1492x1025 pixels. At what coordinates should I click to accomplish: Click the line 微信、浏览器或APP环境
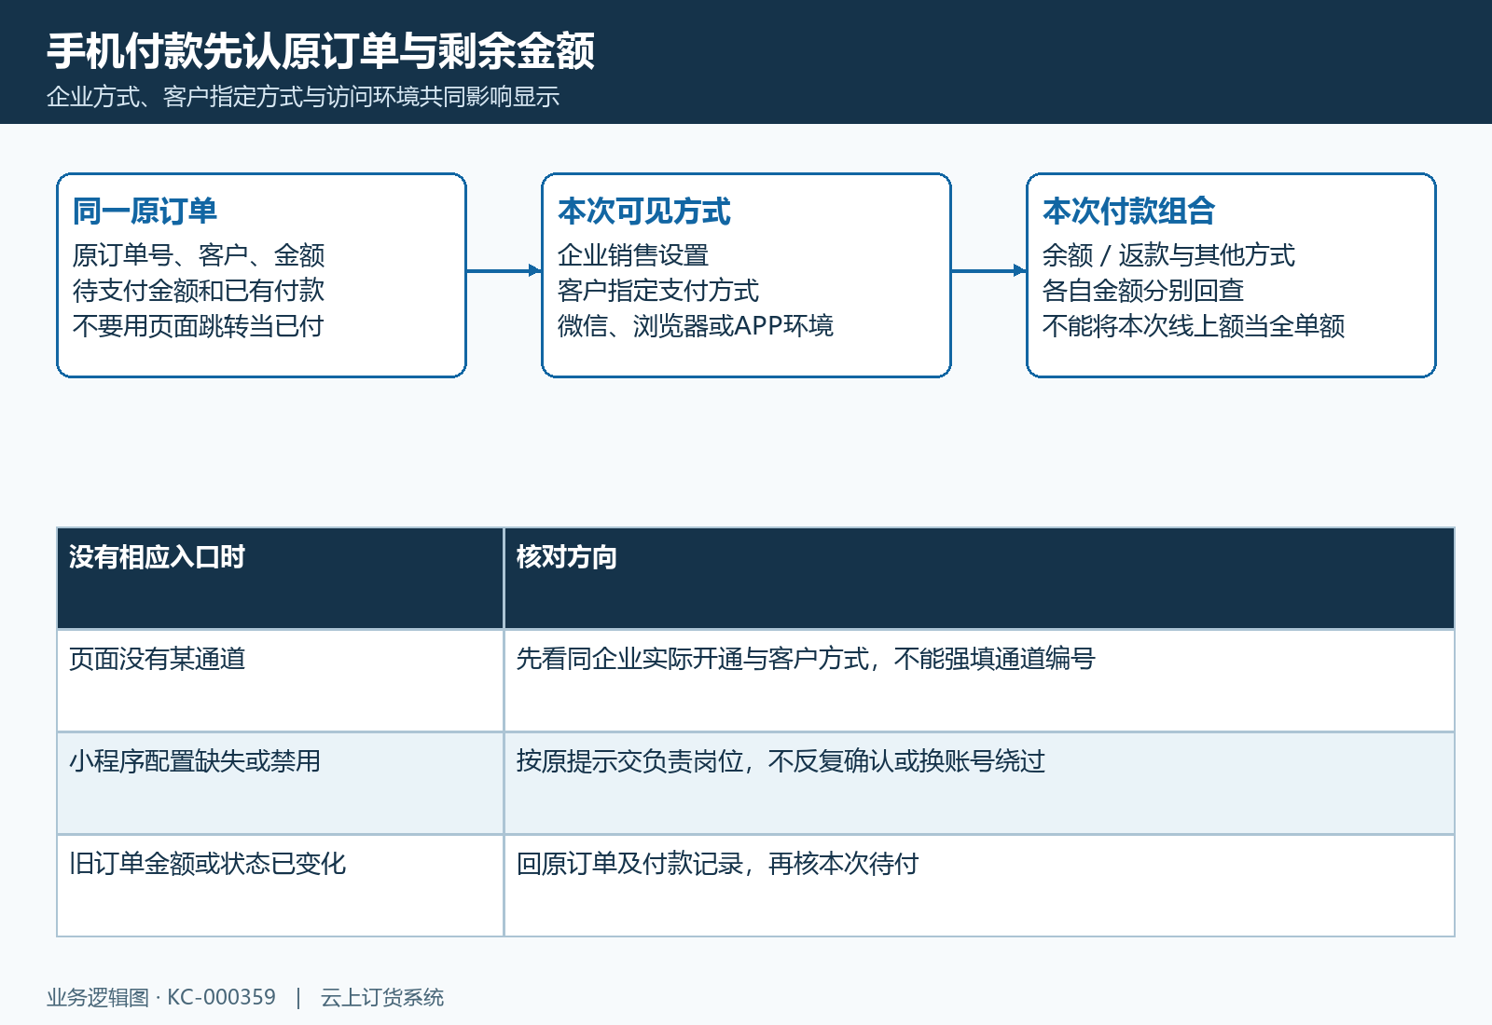pyautogui.click(x=696, y=325)
